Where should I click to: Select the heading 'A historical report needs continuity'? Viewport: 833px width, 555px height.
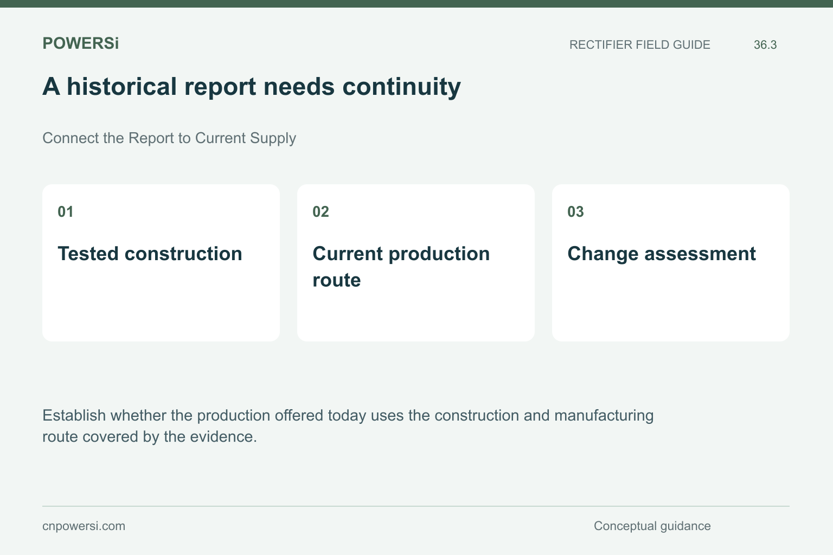tap(252, 86)
